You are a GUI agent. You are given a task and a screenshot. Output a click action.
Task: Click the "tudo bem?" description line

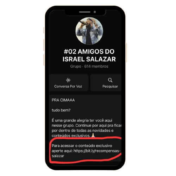coord(61,110)
